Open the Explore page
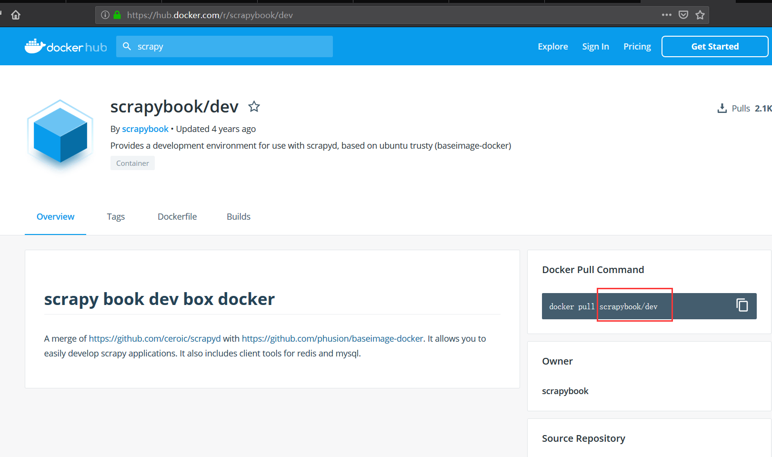 click(553, 47)
